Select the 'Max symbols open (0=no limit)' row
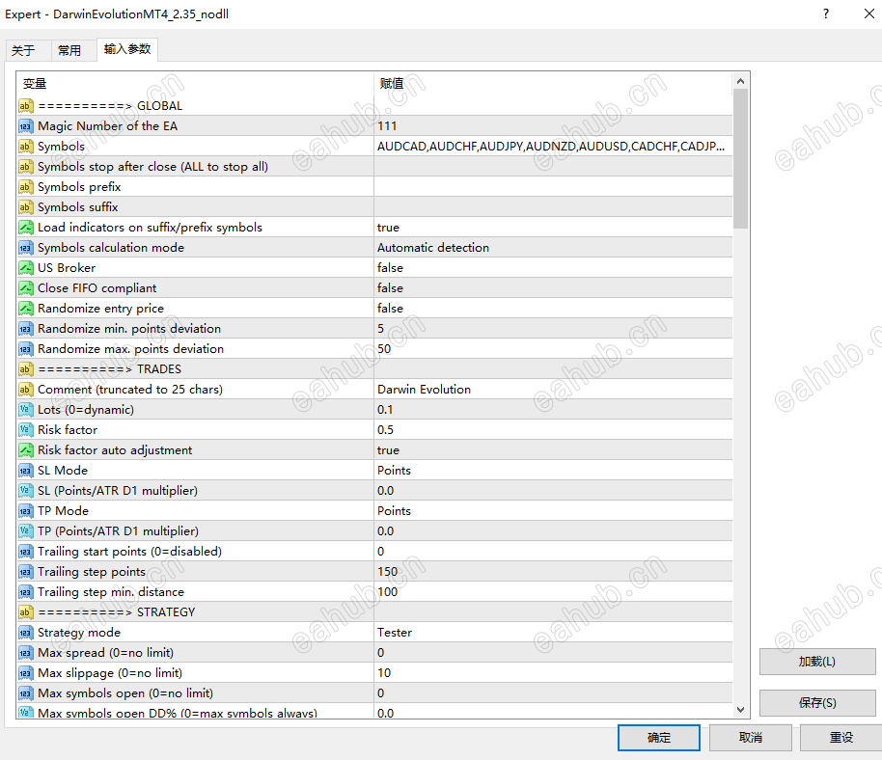 (x=374, y=693)
